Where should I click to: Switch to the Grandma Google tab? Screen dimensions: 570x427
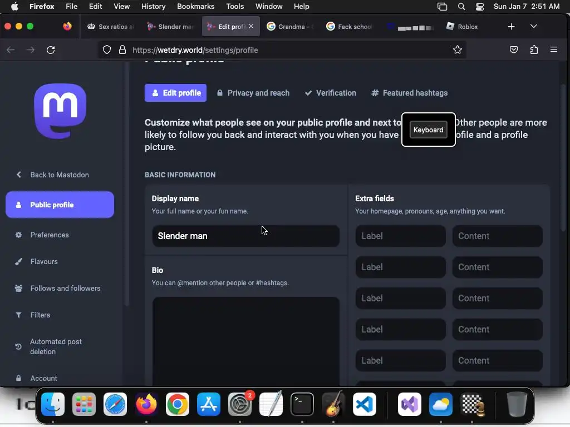click(290, 27)
